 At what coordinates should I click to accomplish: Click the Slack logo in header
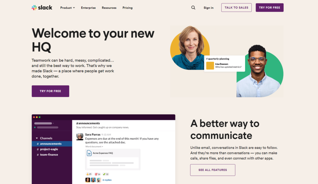(x=42, y=8)
